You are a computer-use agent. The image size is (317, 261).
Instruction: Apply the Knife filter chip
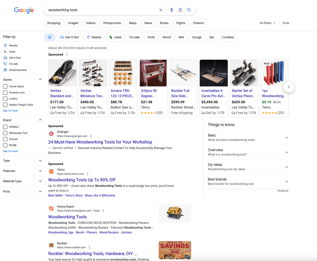151,37
